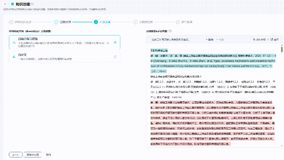The height and width of the screenshot is (160, 284).
Task: Select the 自定义 radio button
Action: 115,57
